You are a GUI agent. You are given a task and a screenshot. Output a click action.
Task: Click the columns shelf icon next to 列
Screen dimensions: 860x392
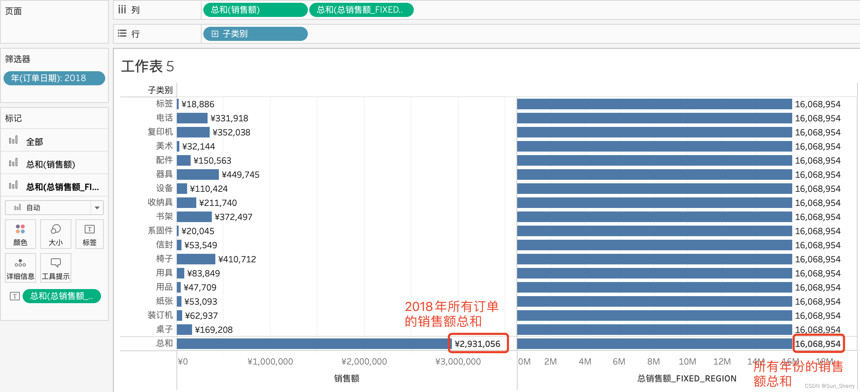click(x=122, y=10)
